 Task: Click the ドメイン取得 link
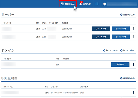pos(110,50)
